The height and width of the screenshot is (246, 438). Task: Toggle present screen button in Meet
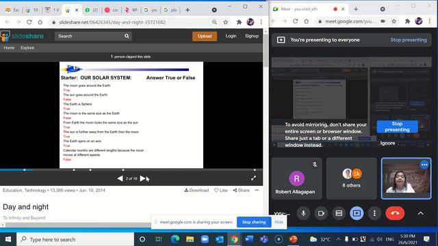357,213
